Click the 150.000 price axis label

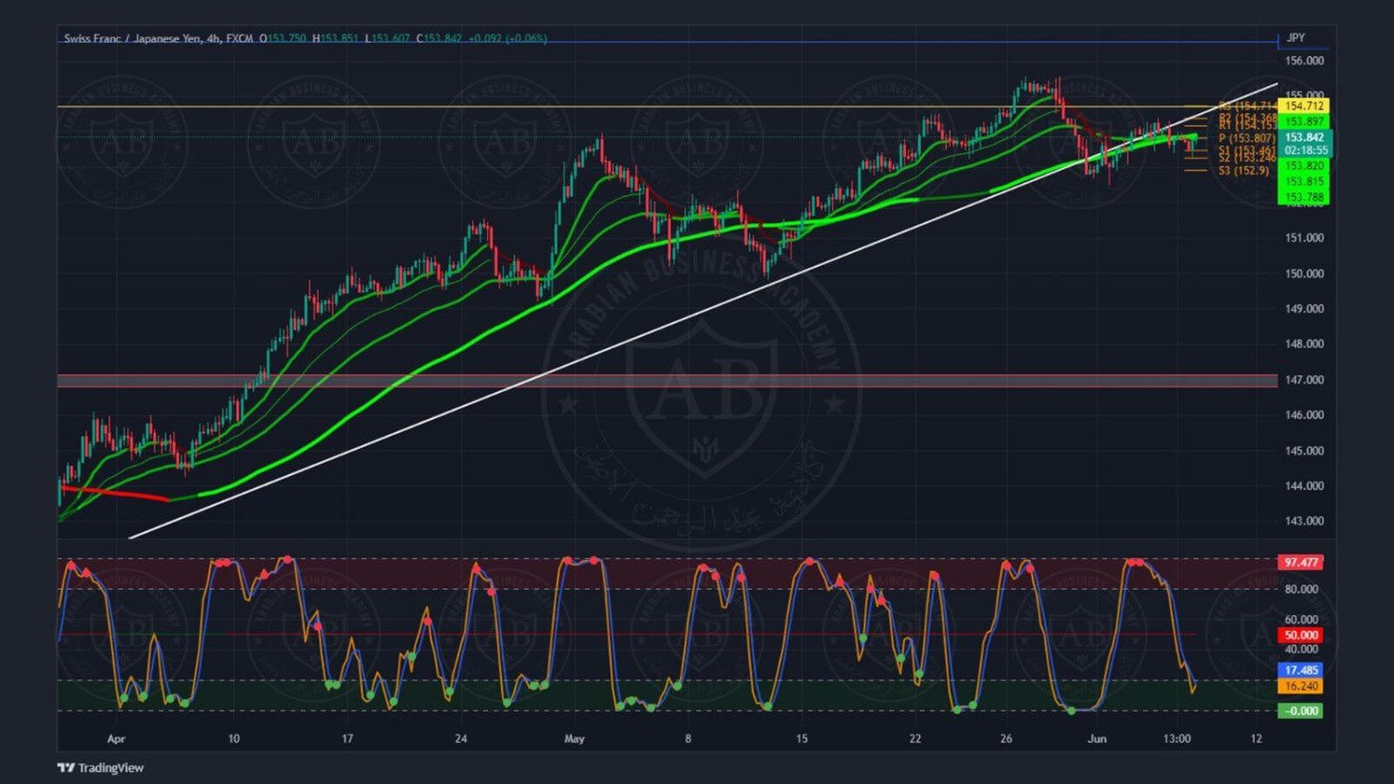pyautogui.click(x=1304, y=273)
